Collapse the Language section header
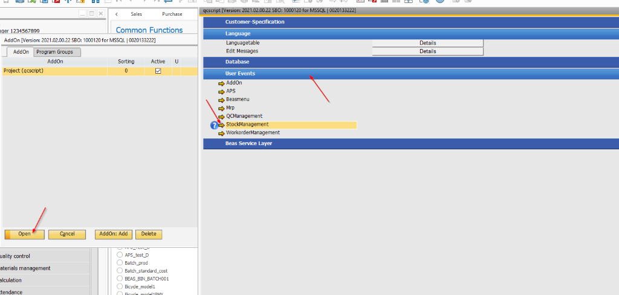This screenshot has height=295, width=619. (x=411, y=34)
